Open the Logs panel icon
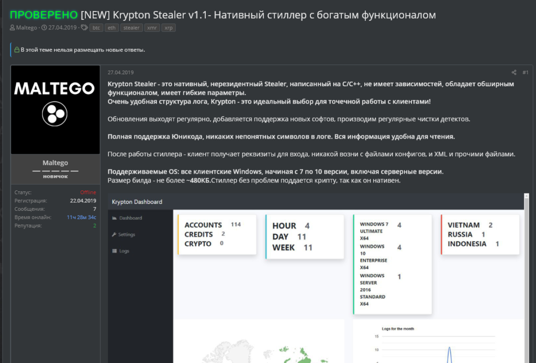This screenshot has width=536, height=363. [x=114, y=251]
